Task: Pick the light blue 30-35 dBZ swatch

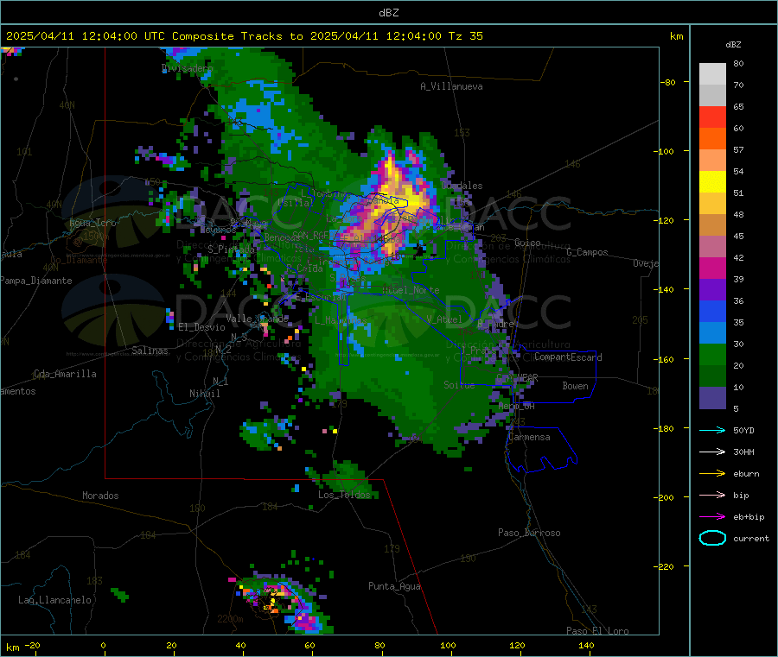Action: point(712,333)
